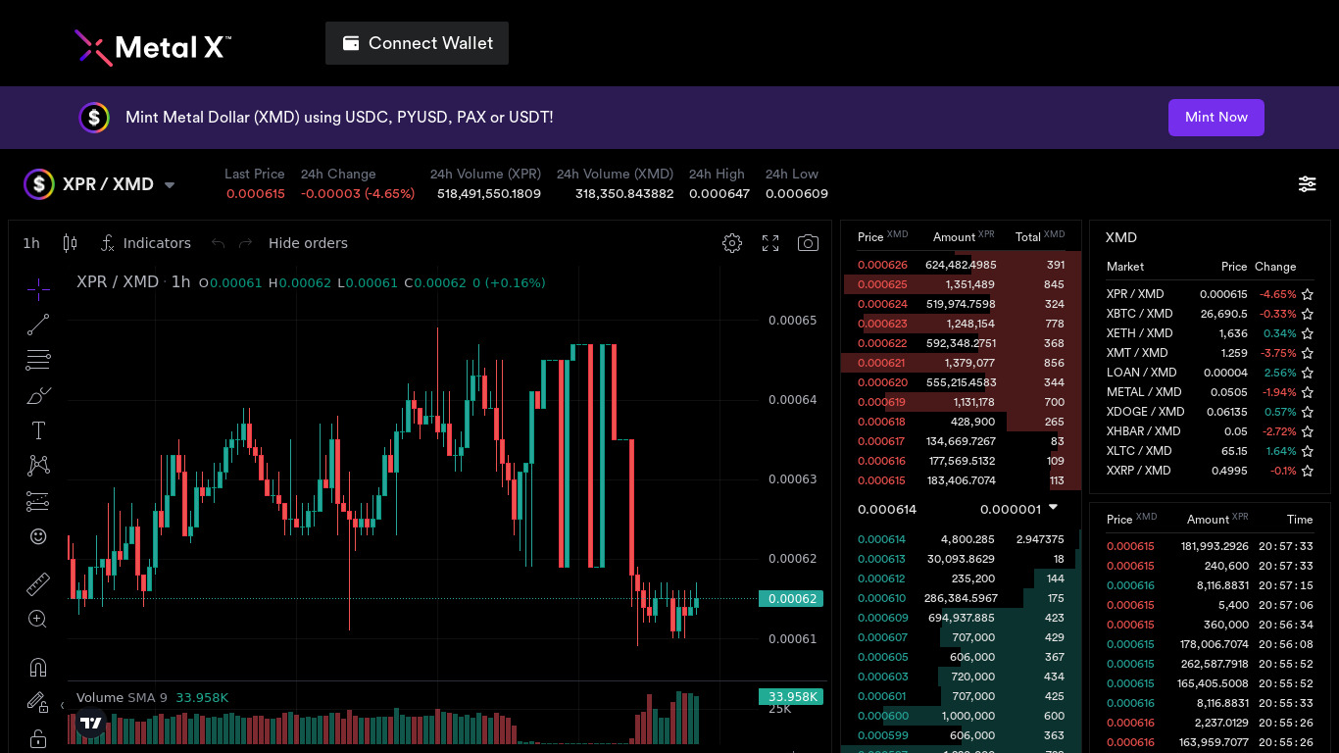This screenshot has height=753, width=1339.
Task: Open the layout settings sliders icon
Action: [1308, 183]
